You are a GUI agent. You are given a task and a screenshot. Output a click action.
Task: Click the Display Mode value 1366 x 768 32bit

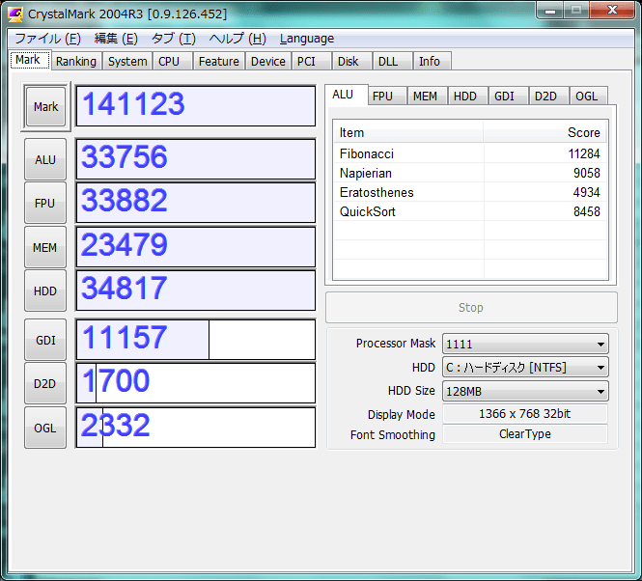(x=525, y=413)
